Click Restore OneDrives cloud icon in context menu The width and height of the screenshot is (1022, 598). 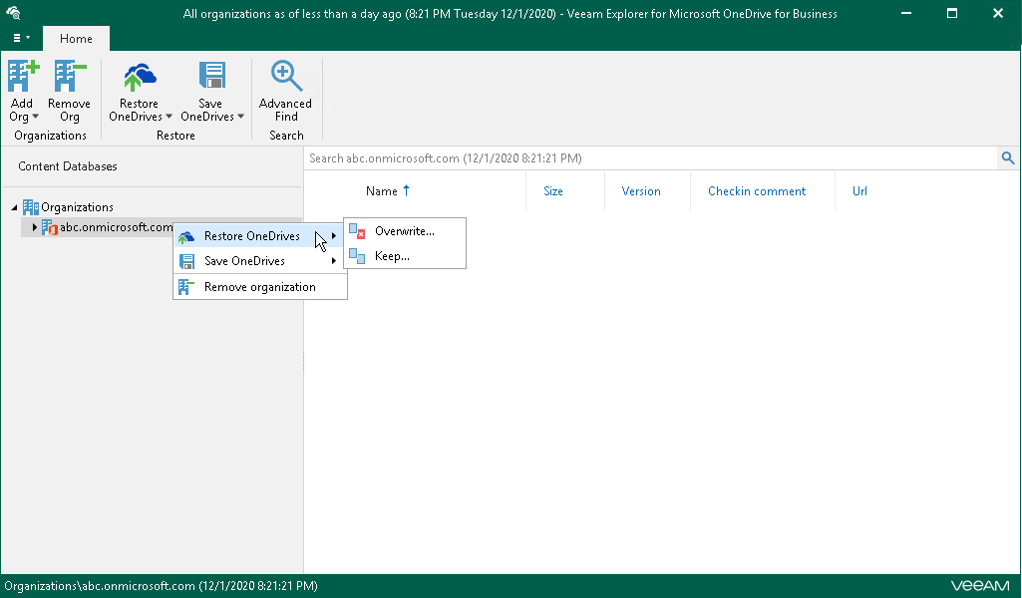click(x=186, y=236)
